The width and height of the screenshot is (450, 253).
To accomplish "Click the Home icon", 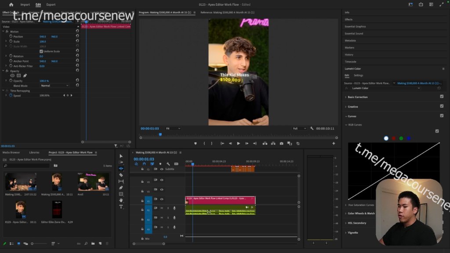I will tap(11, 4).
